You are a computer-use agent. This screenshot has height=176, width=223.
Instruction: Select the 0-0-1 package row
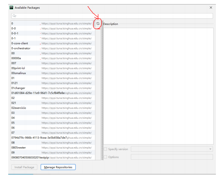[53, 33]
